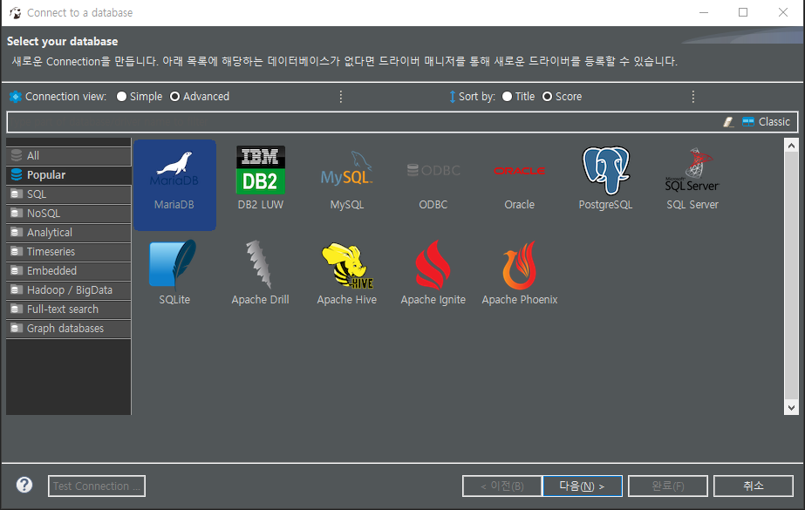
Task: Toggle the Classic view
Action: pyautogui.click(x=766, y=122)
